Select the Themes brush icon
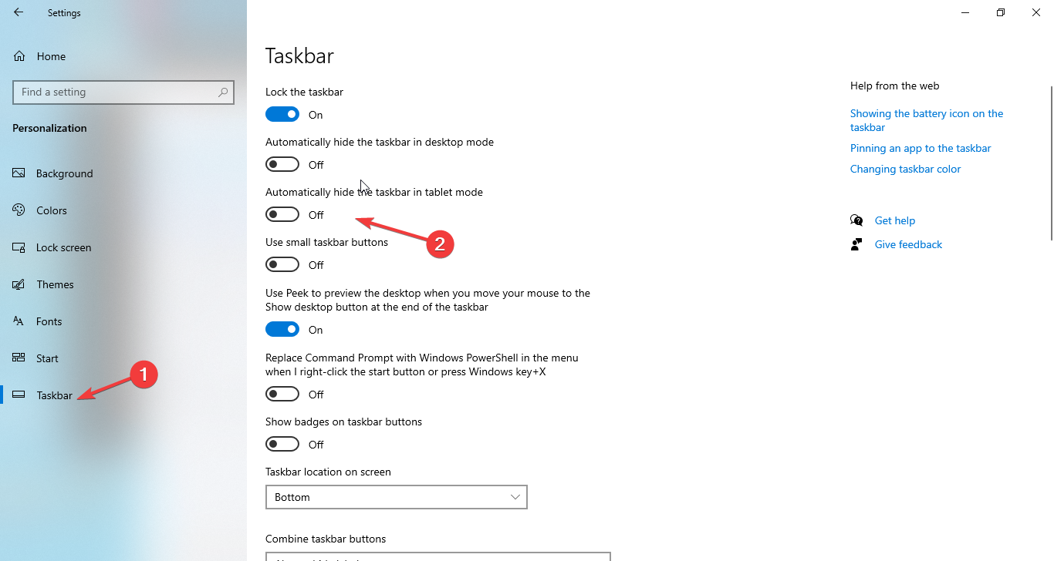 19,284
